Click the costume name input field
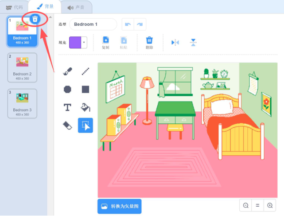Screen dimensions: 284x216 [93, 24]
